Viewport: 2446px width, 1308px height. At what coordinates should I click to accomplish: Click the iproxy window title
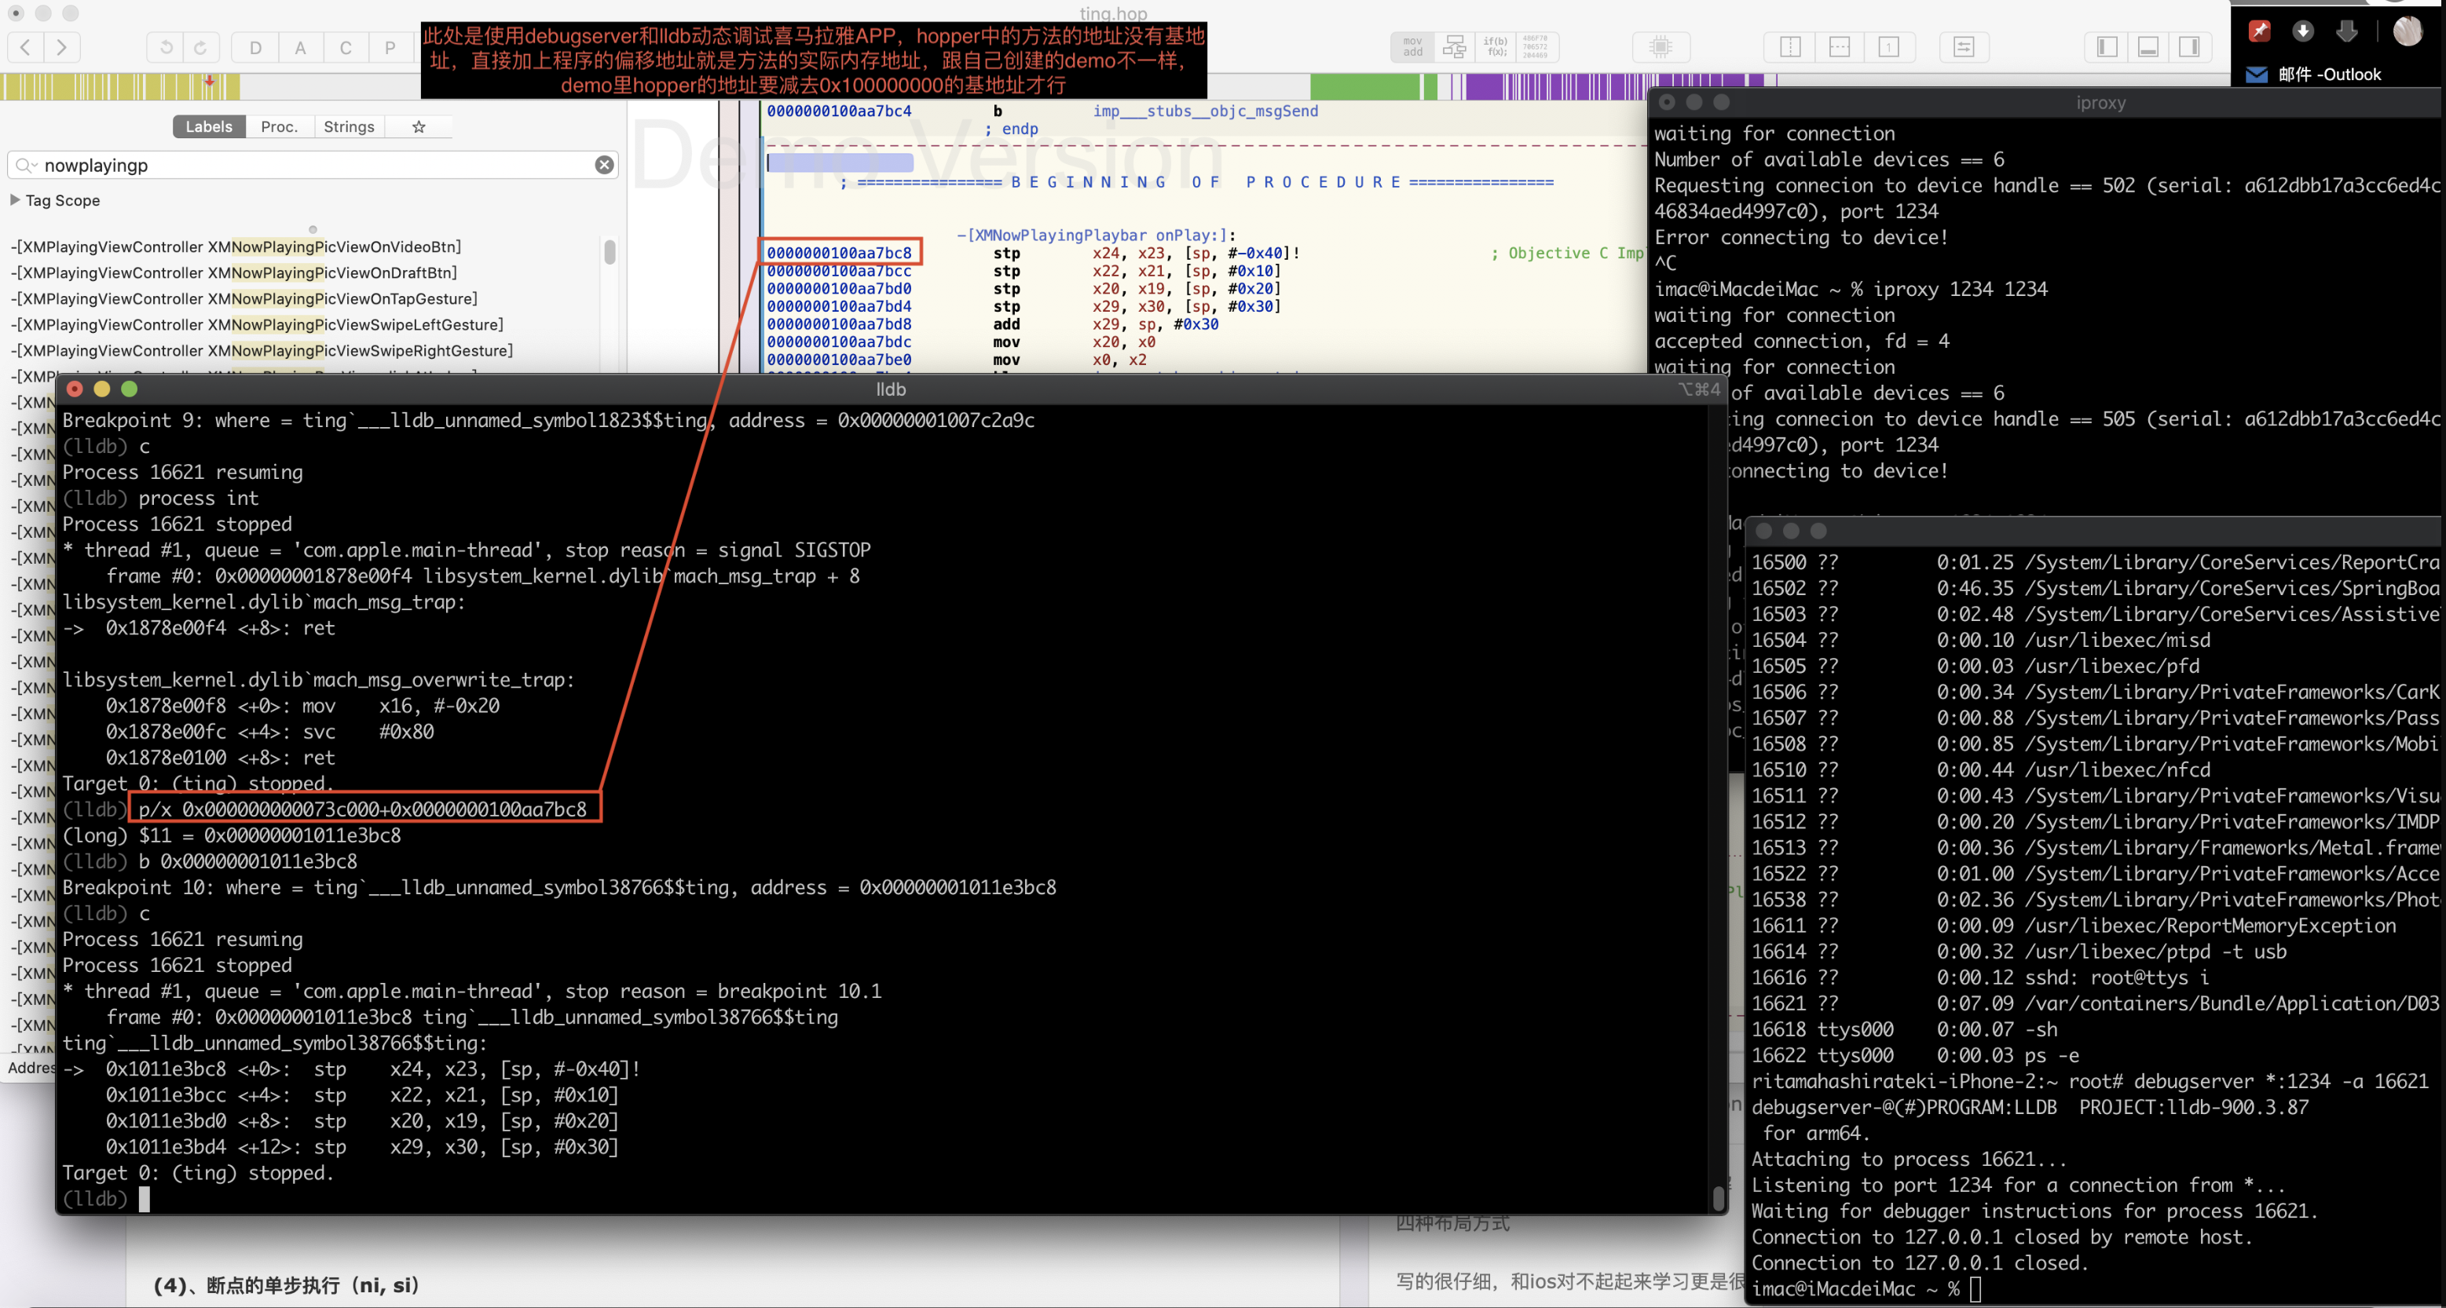tap(2100, 103)
